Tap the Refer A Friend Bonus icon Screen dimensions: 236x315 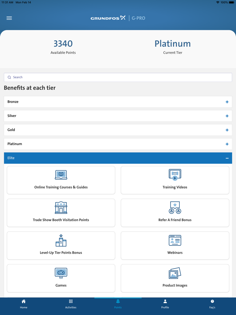(175, 207)
